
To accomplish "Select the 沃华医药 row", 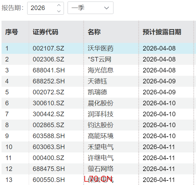I will coord(101,48).
